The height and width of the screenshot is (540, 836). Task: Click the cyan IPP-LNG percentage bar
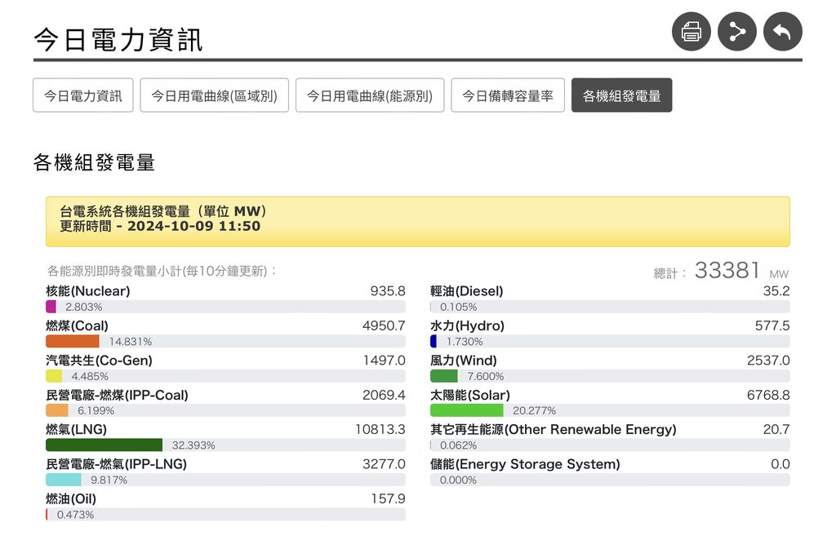click(x=63, y=480)
